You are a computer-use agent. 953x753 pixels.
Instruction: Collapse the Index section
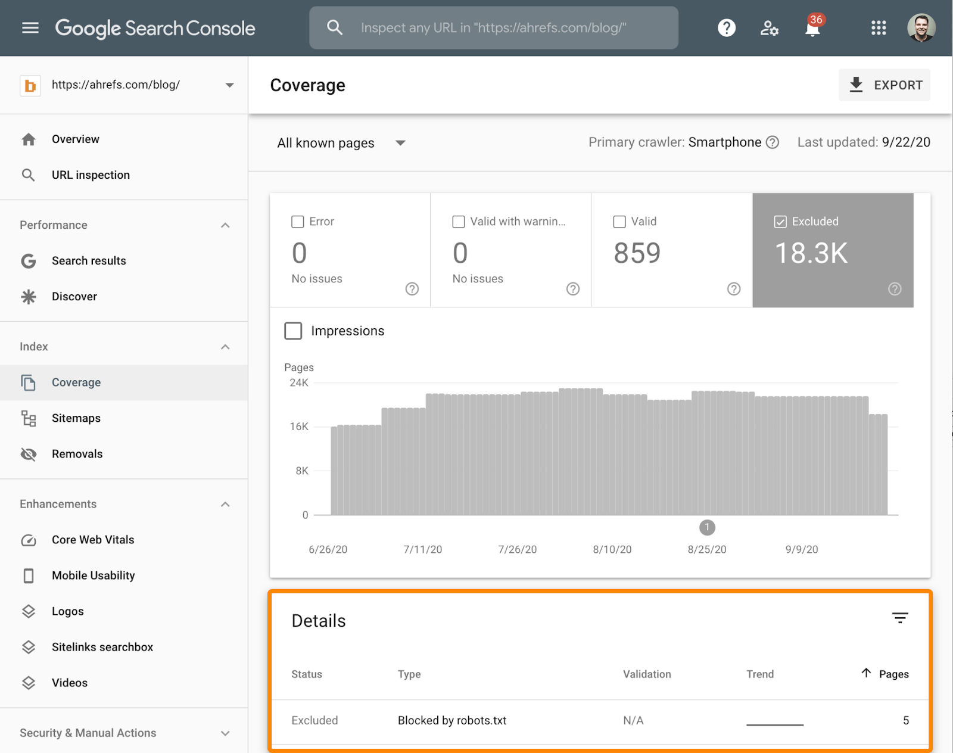[x=225, y=347]
